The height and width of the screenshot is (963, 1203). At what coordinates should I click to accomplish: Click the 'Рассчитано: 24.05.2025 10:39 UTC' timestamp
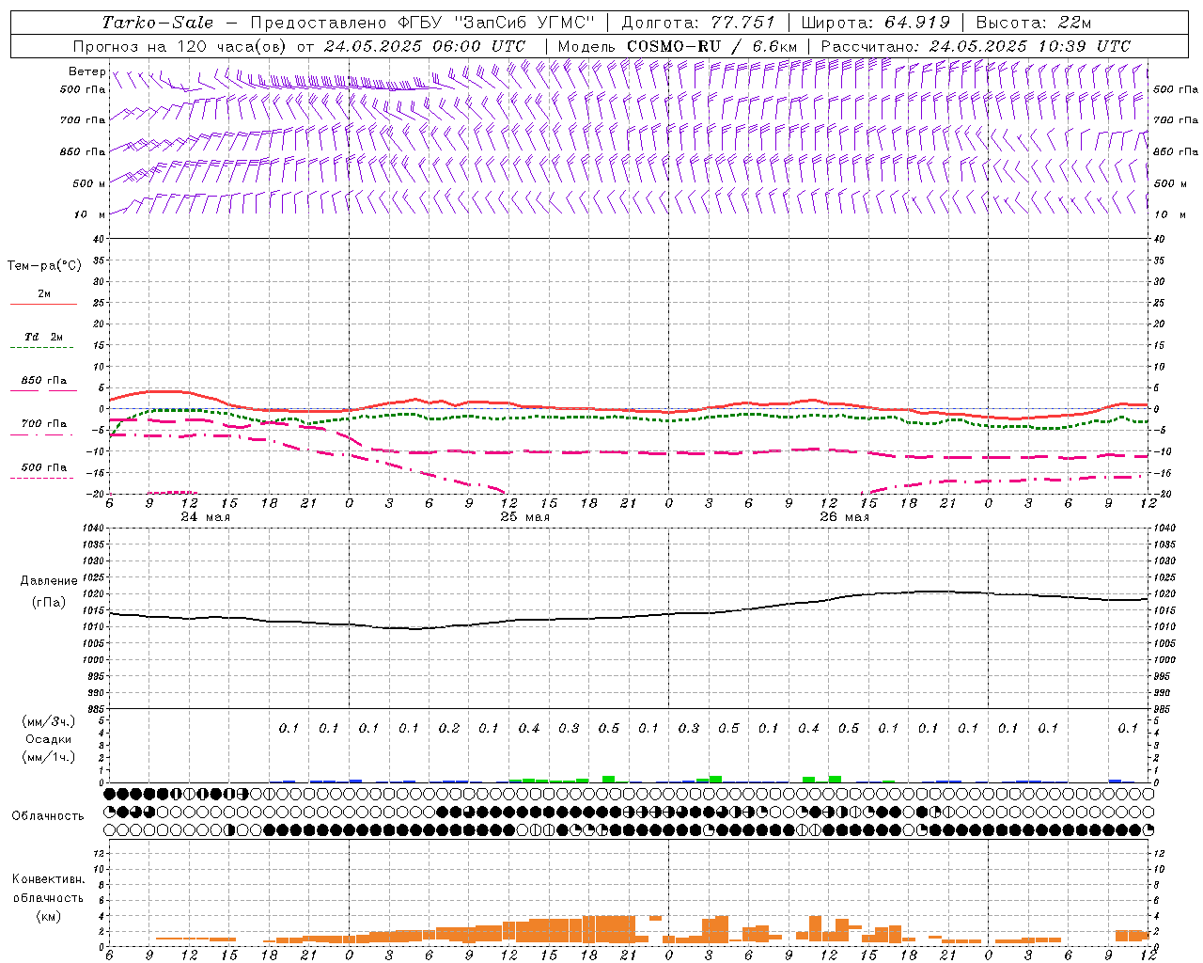coord(976,46)
